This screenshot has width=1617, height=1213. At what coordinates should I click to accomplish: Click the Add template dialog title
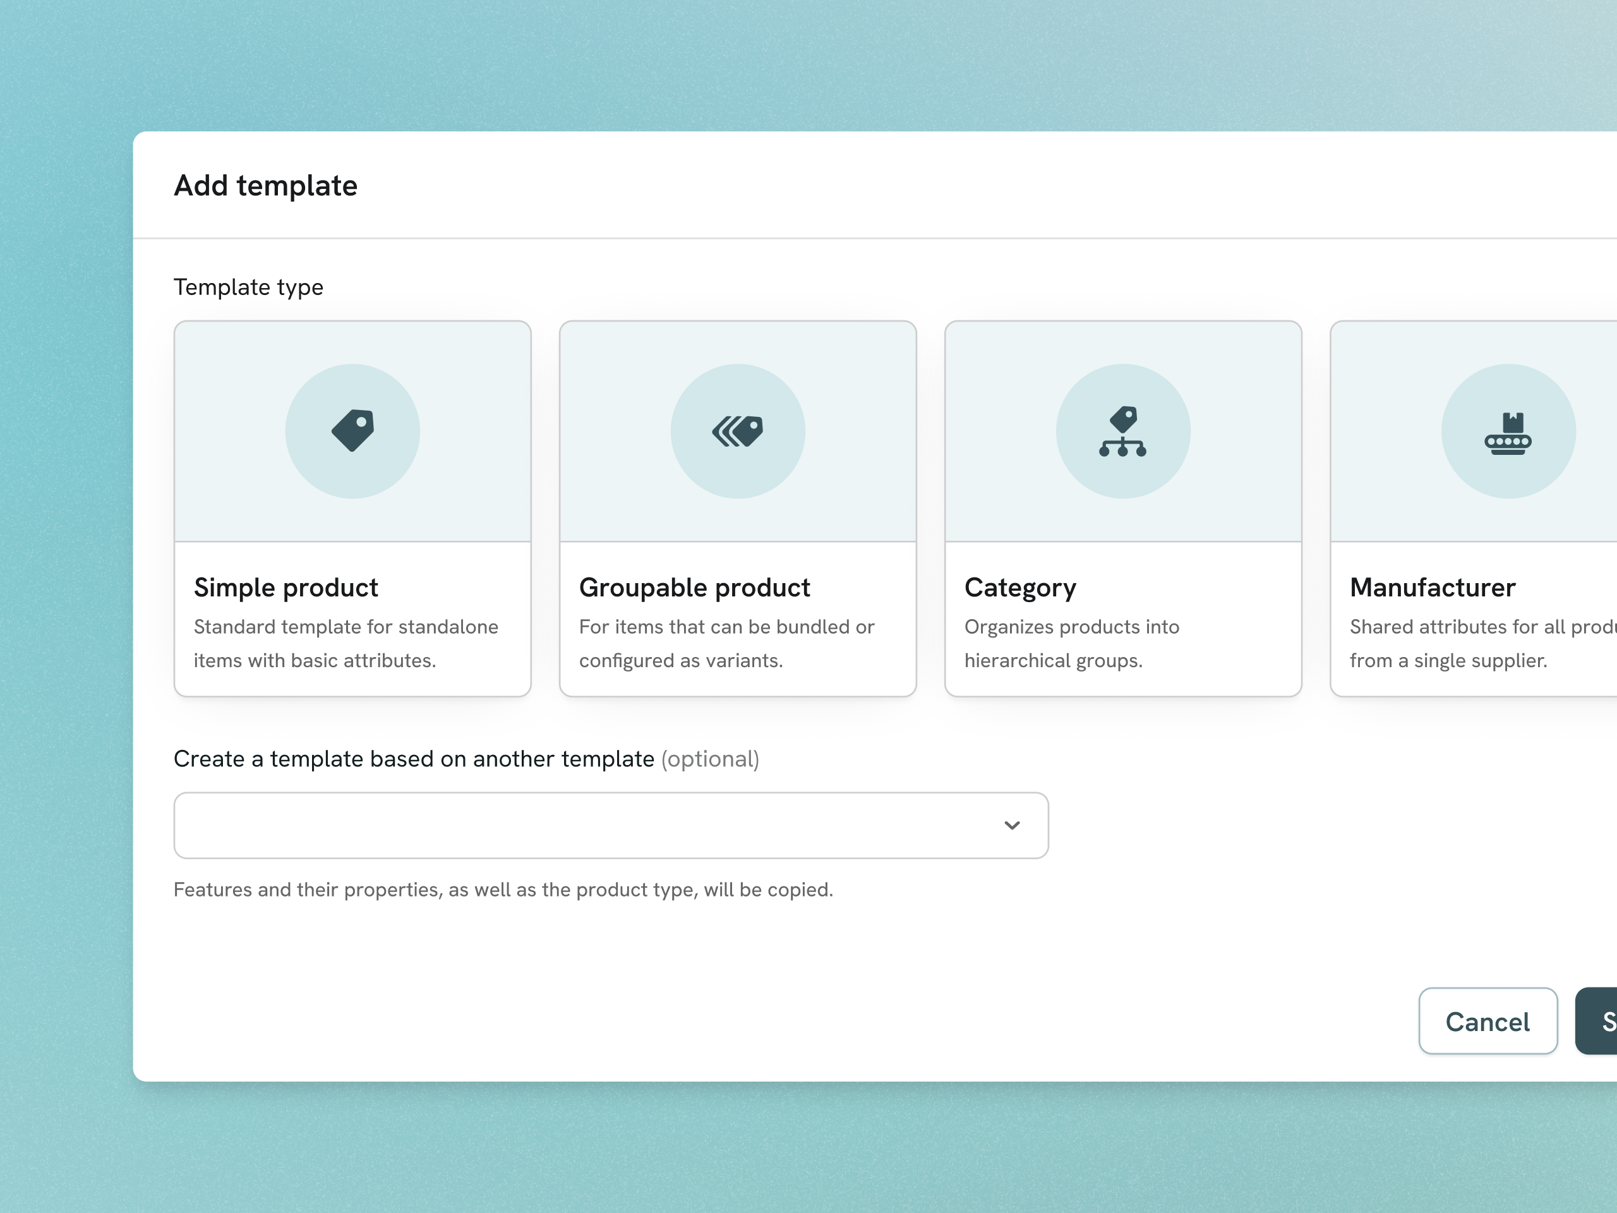pos(265,186)
